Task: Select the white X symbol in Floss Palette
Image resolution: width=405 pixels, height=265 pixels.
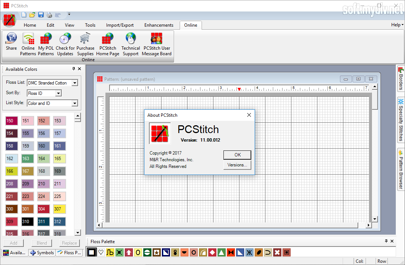Action: coord(277,252)
